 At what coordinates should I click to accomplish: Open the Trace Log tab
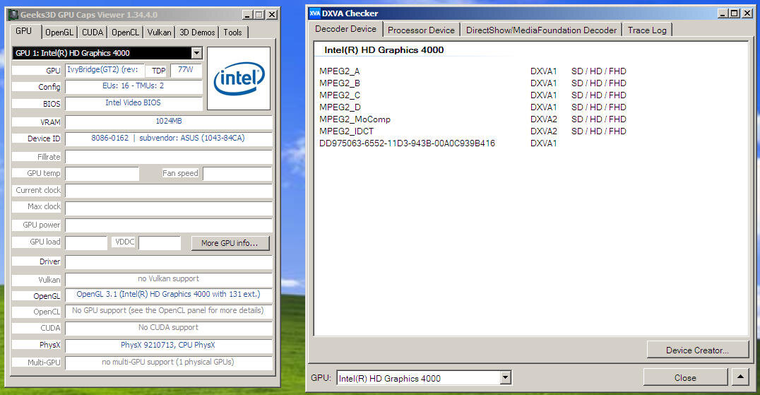[x=647, y=30]
